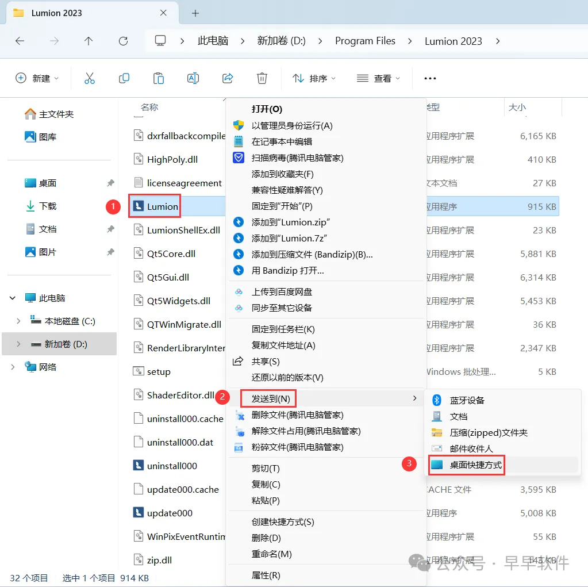Open the 查看 view dropdown
The width and height of the screenshot is (588, 587).
coord(379,78)
